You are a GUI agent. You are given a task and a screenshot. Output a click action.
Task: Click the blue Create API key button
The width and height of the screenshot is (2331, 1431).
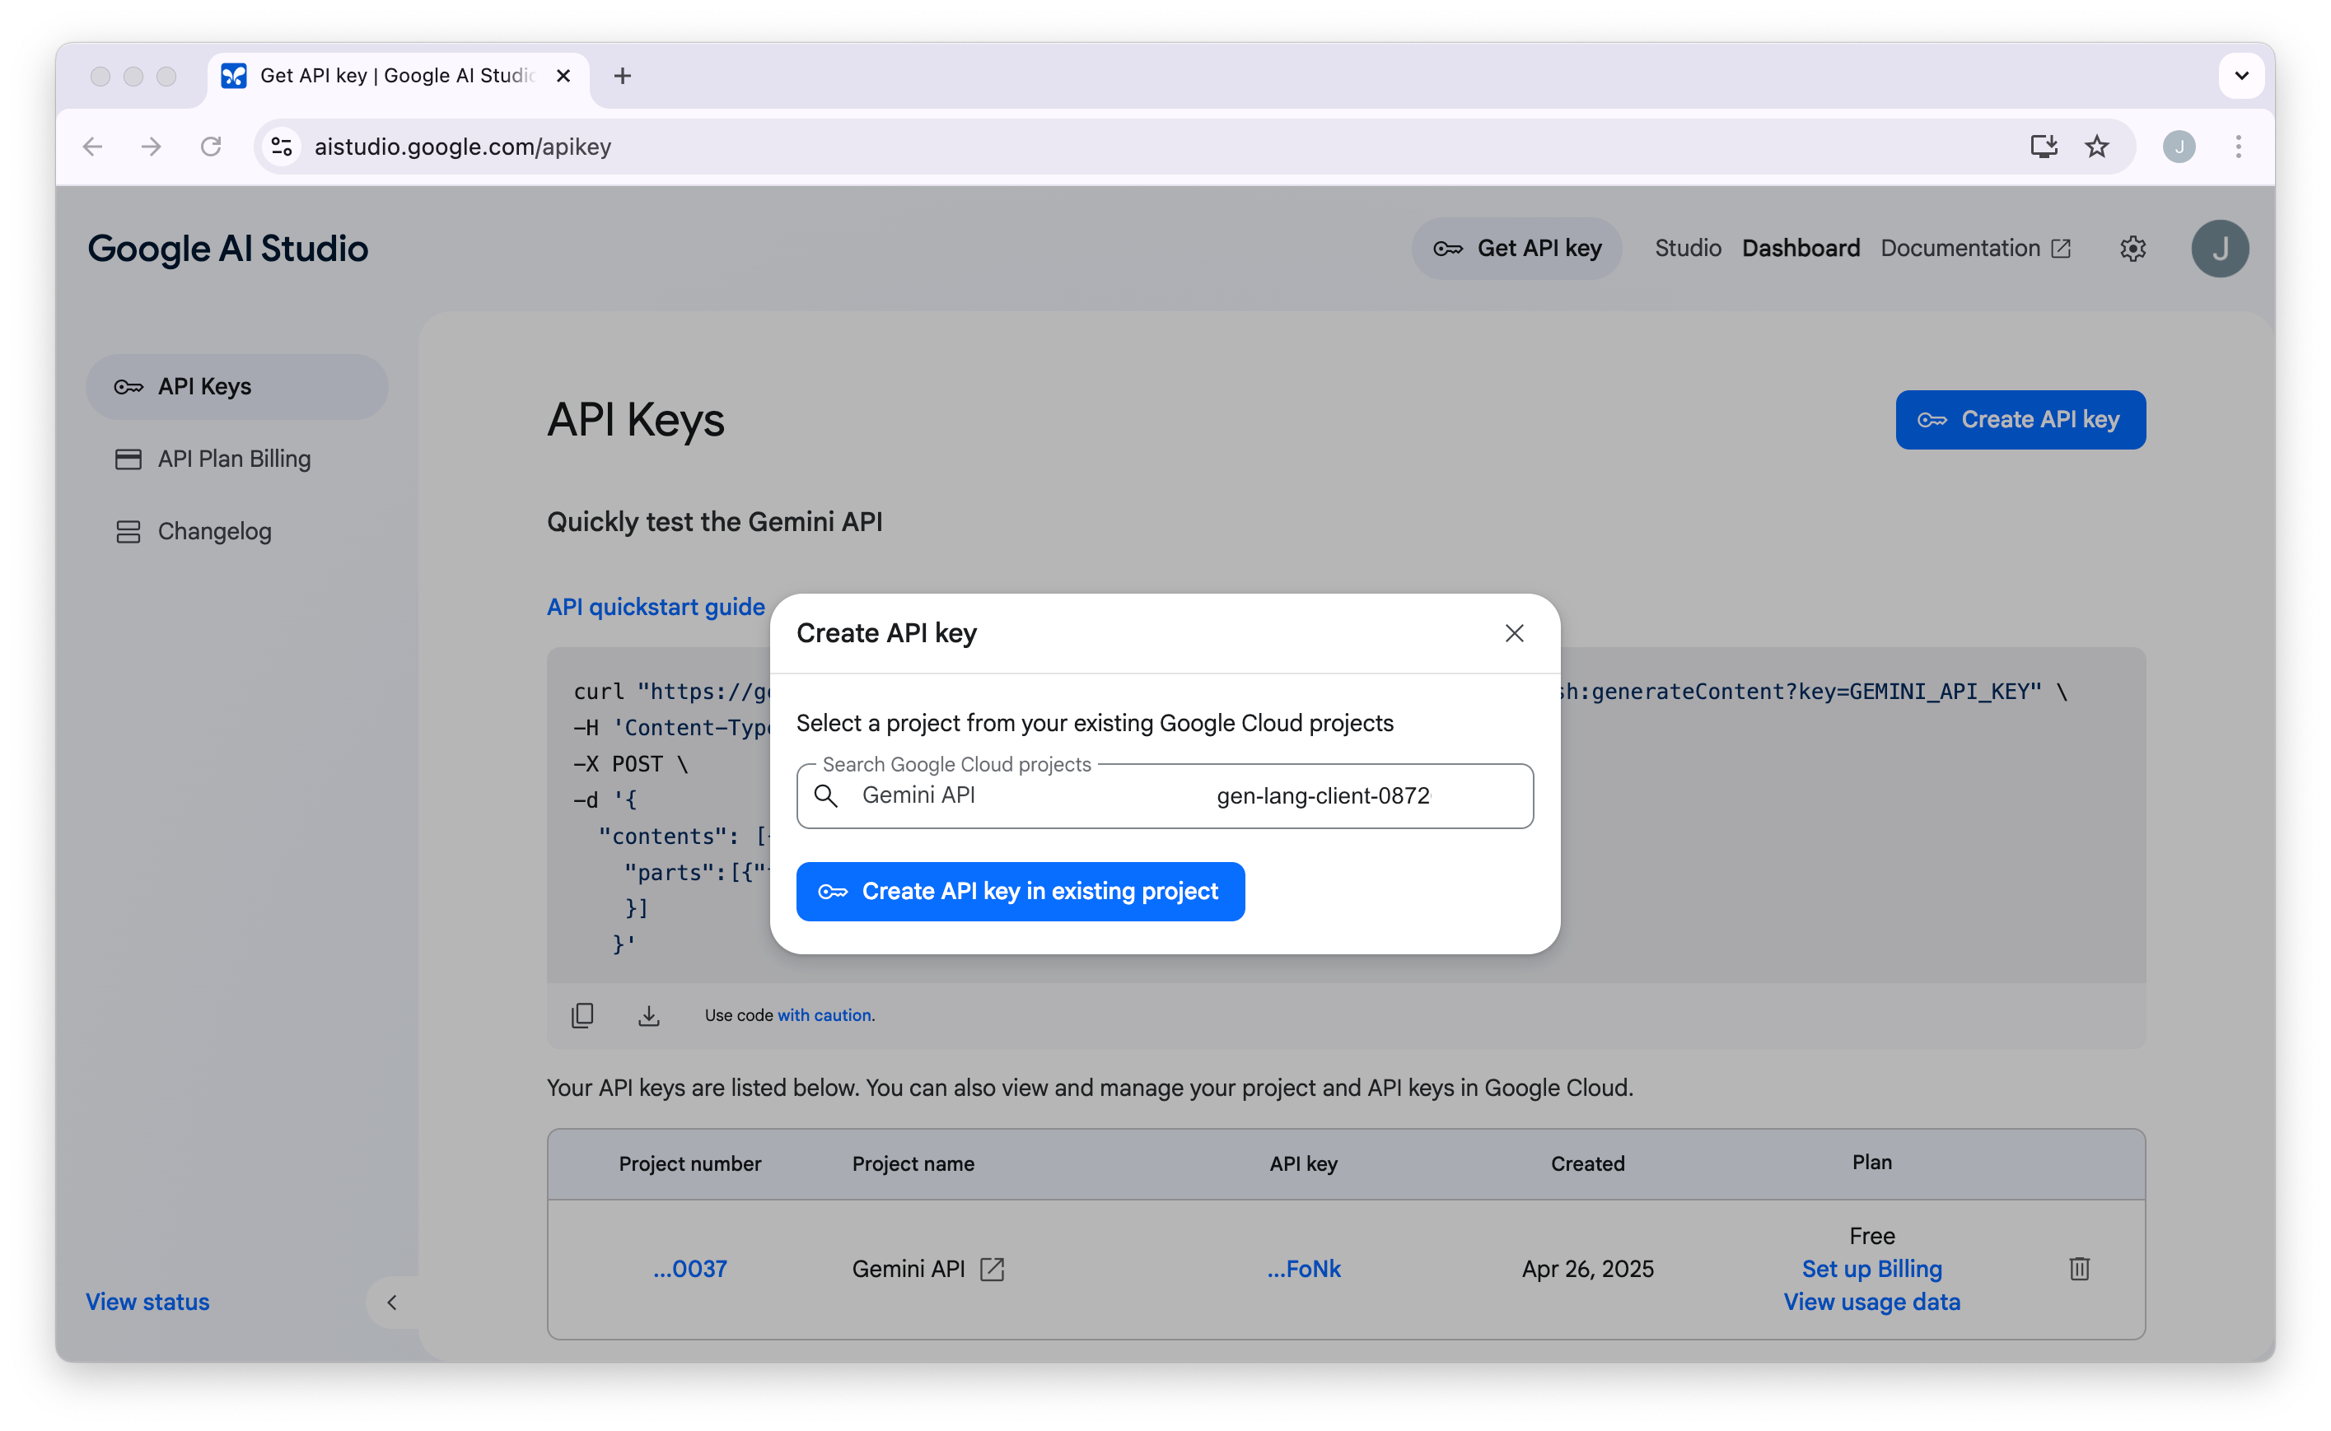(2020, 419)
